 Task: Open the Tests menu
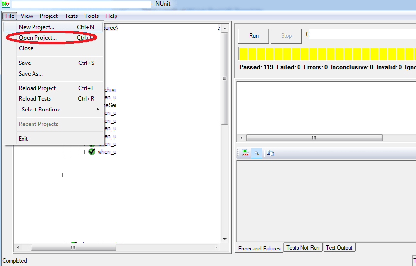pos(71,16)
